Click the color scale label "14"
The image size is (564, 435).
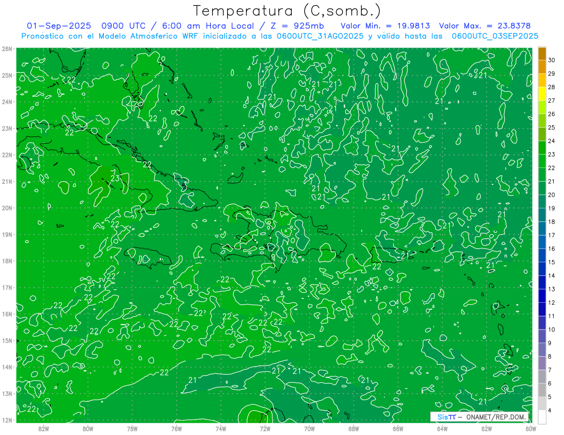pyautogui.click(x=552, y=275)
